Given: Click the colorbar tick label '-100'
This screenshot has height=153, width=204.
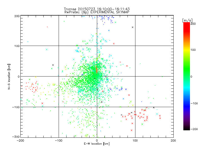Looking at the screenshot, I should pyautogui.click(x=194, y=103).
